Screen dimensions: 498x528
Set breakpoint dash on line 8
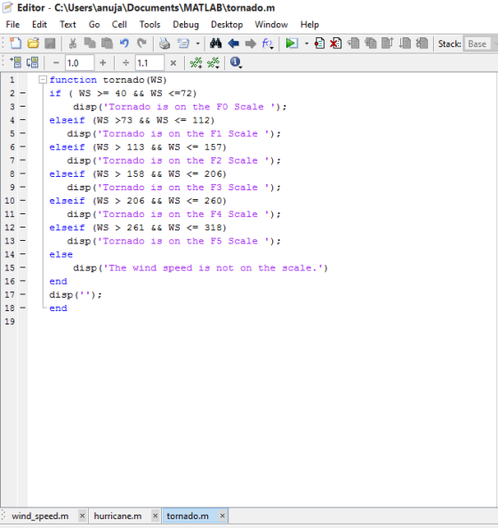[x=22, y=173]
